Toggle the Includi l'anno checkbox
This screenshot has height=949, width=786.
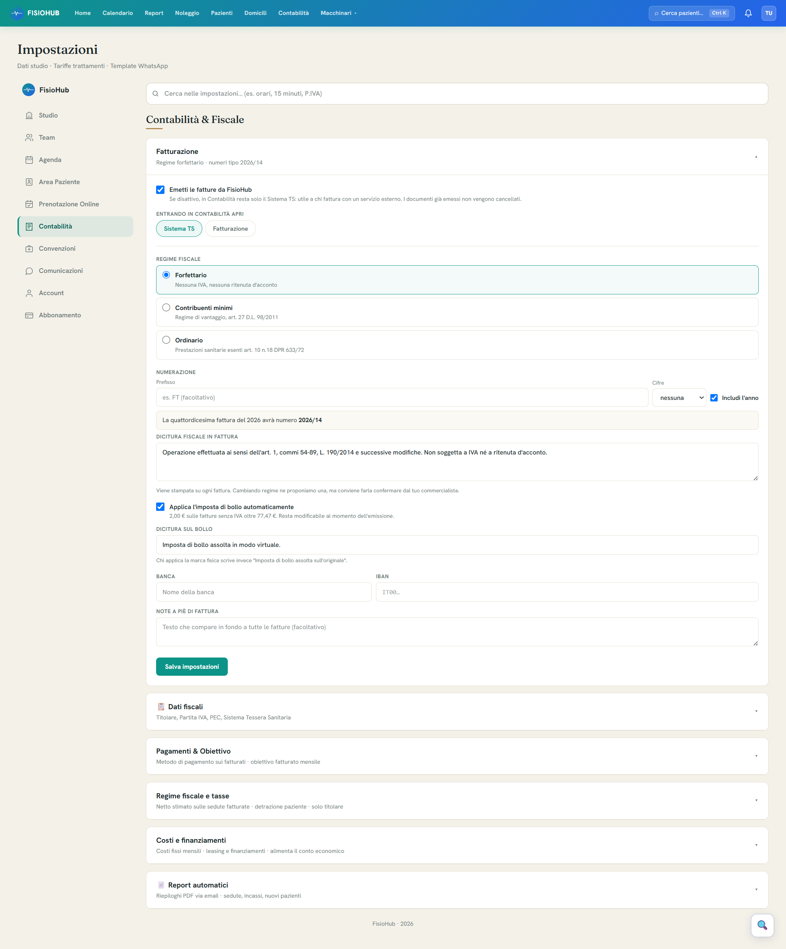[714, 398]
